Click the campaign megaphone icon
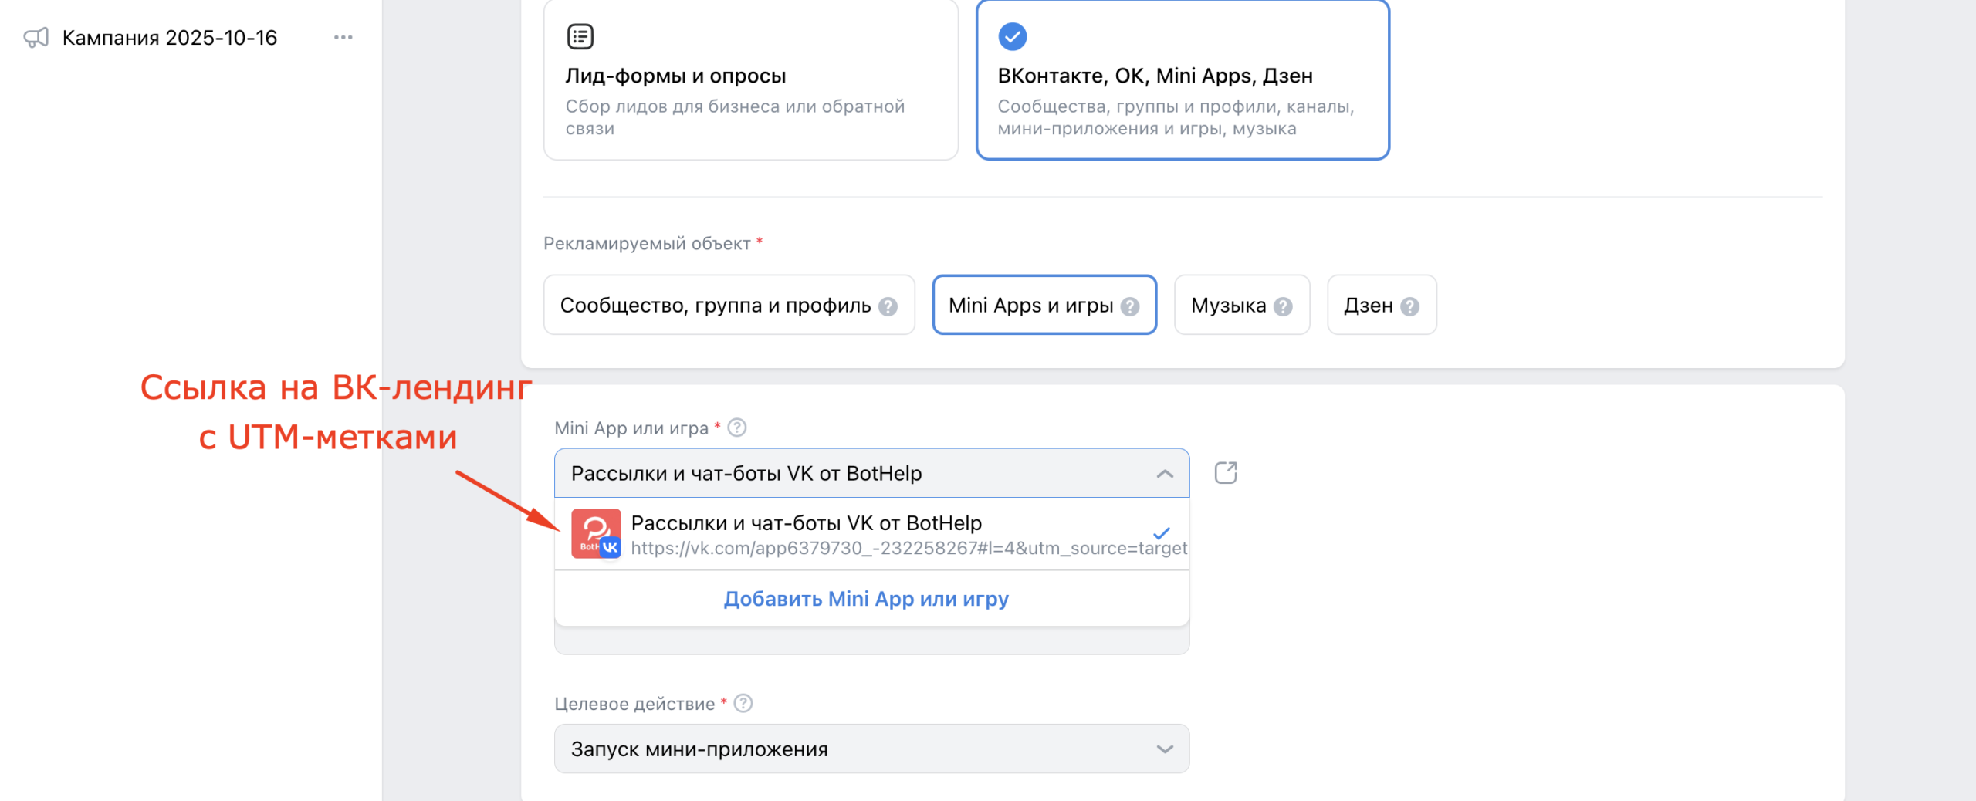This screenshot has width=1976, height=801. pos(36,38)
